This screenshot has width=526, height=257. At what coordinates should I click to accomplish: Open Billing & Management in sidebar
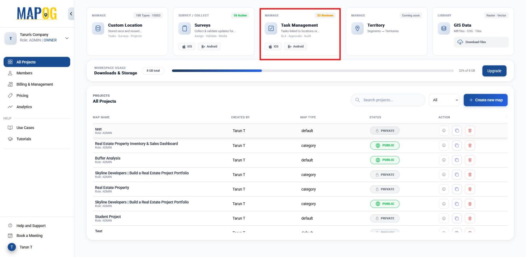tap(35, 84)
